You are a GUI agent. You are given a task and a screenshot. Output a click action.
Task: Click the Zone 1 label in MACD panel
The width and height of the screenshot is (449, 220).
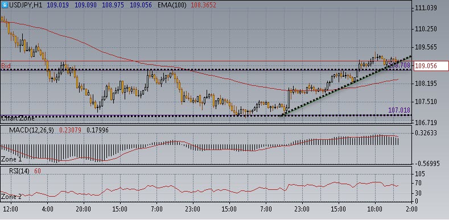tap(11, 159)
